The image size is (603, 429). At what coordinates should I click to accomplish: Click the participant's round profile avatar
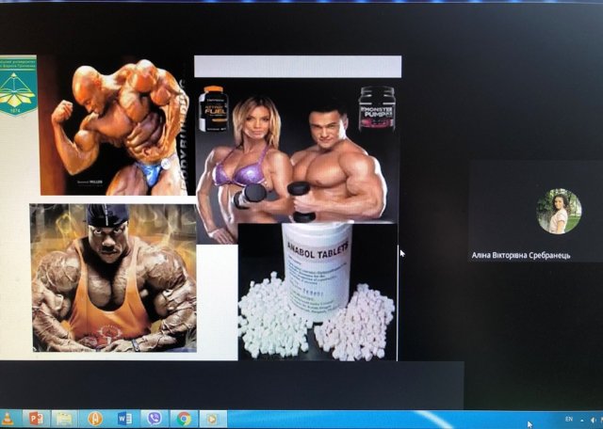[x=558, y=211]
